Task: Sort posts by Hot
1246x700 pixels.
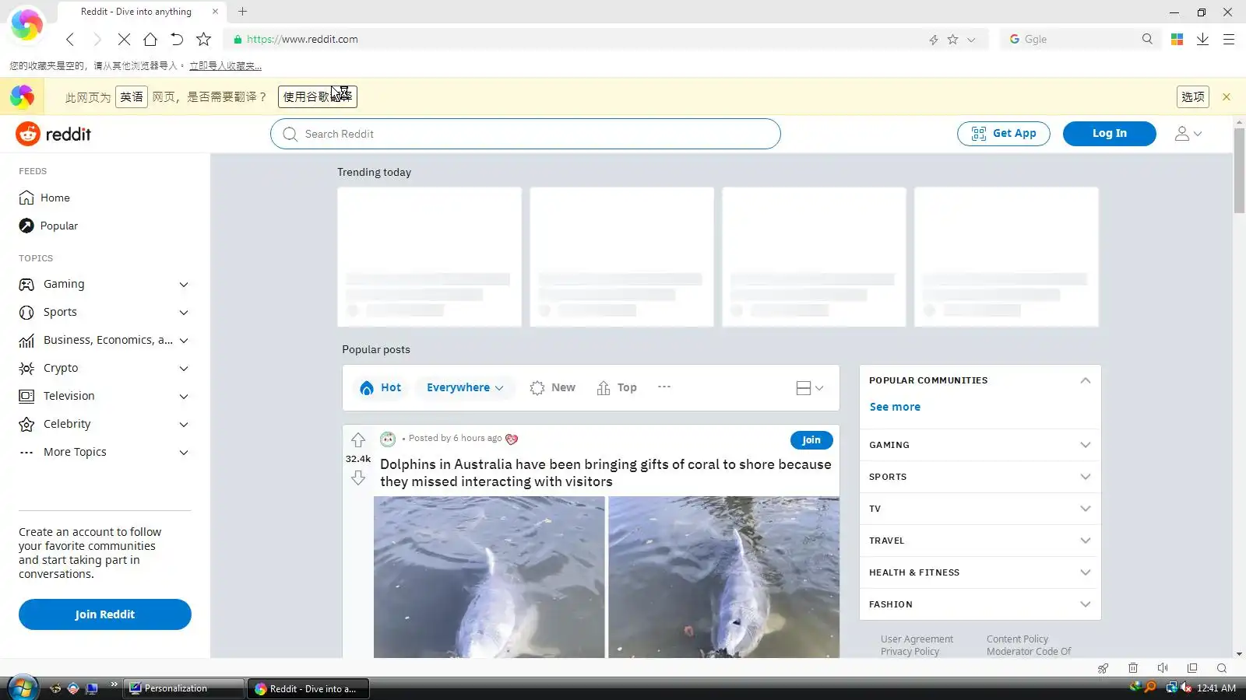Action: click(x=381, y=387)
